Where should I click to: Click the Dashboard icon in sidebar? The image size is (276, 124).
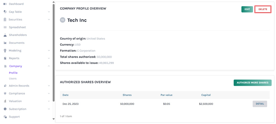click(5, 4)
